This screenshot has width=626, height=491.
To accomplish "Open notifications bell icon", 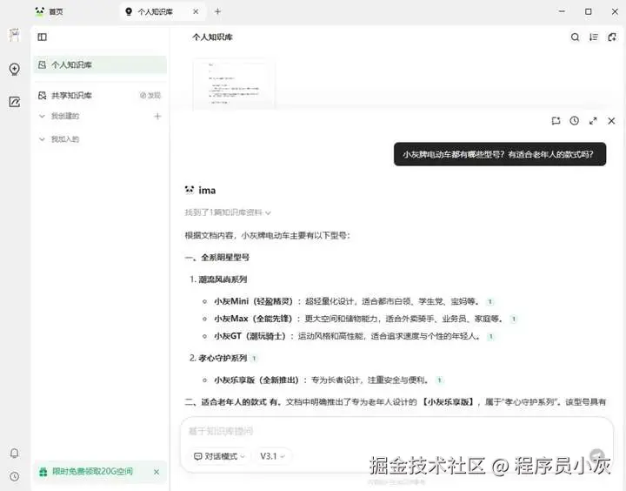I will click(15, 453).
